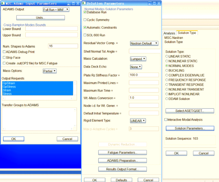Image resolution: width=219 pixels, height=182 pixels.
Task: Switch to the Analysis tab
Action: pyautogui.click(x=169, y=33)
